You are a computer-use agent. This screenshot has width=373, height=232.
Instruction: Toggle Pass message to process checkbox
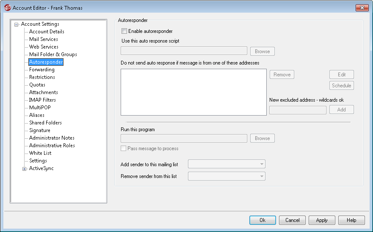tap(124, 148)
